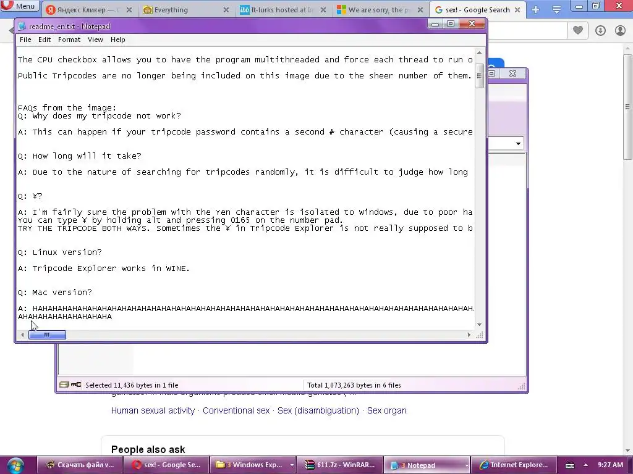Click Opera page scrollbar down arrow
The height and width of the screenshot is (474, 633).
click(x=627, y=450)
